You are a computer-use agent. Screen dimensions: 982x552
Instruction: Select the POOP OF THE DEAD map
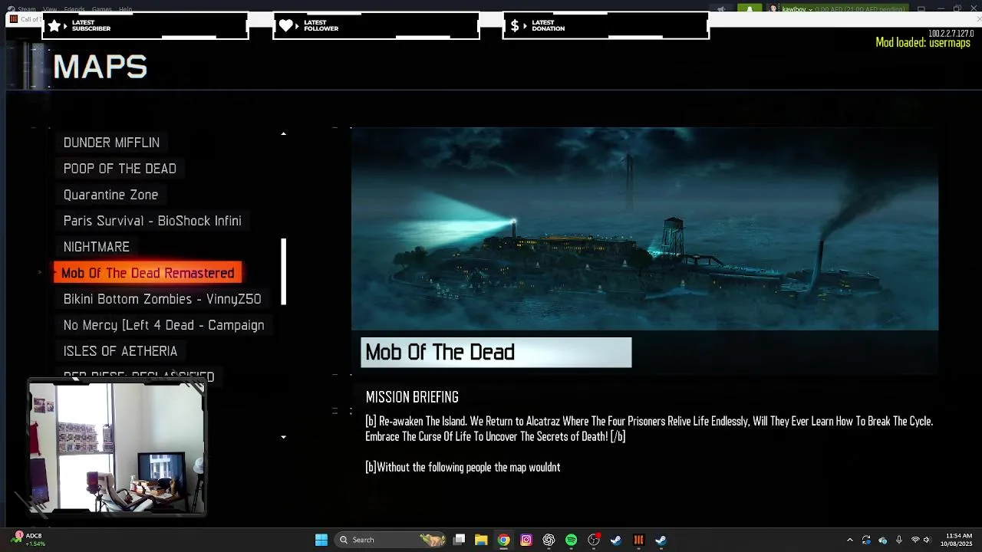tap(120, 169)
